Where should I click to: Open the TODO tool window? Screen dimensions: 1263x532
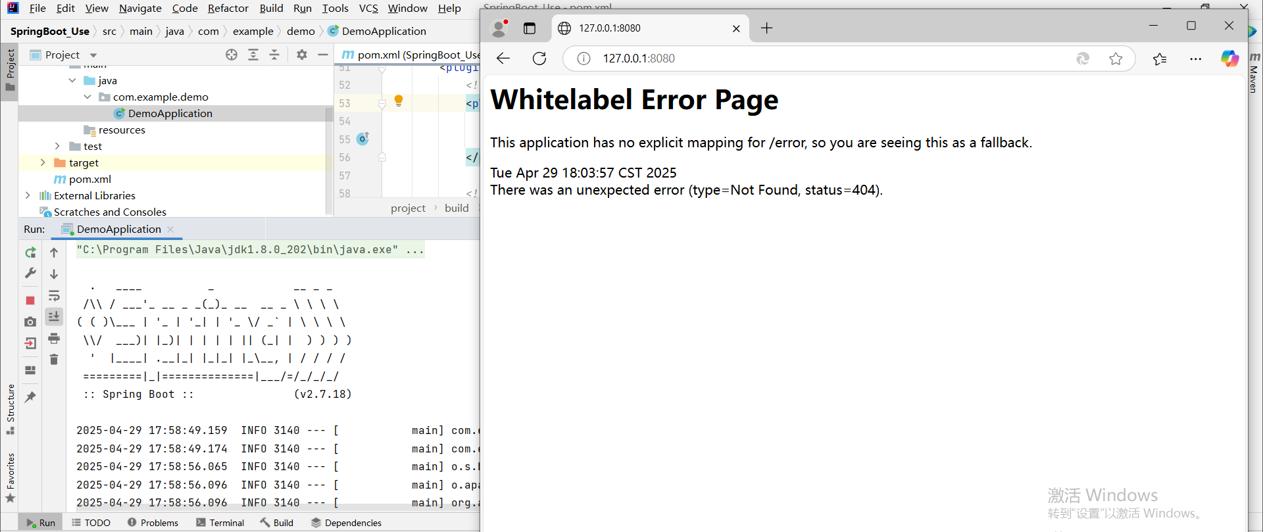click(x=91, y=523)
